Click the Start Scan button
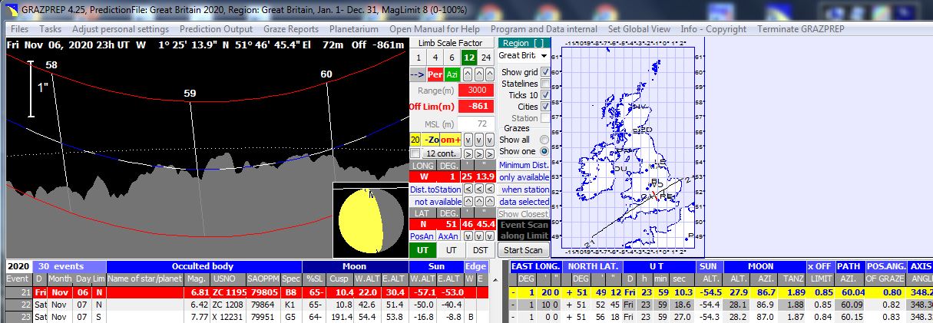Screen dimensions: 933x323 point(522,250)
